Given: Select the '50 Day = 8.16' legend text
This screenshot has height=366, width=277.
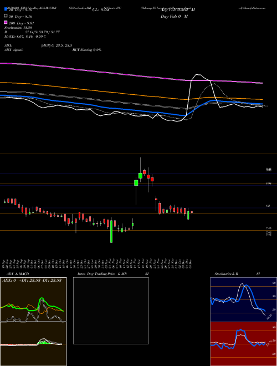Looking at the screenshot, I should pyautogui.click(x=20, y=17).
